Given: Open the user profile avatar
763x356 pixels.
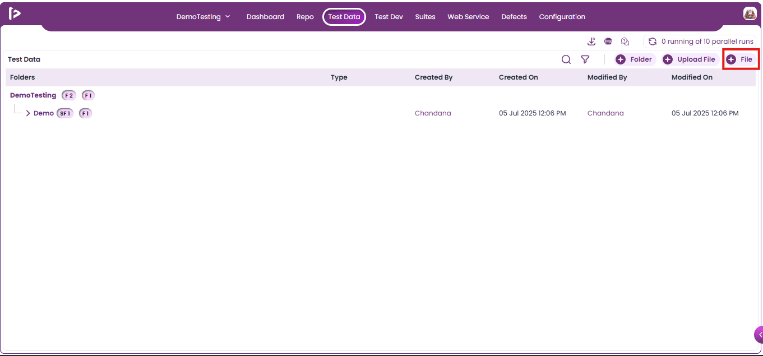Looking at the screenshot, I should [x=750, y=14].
